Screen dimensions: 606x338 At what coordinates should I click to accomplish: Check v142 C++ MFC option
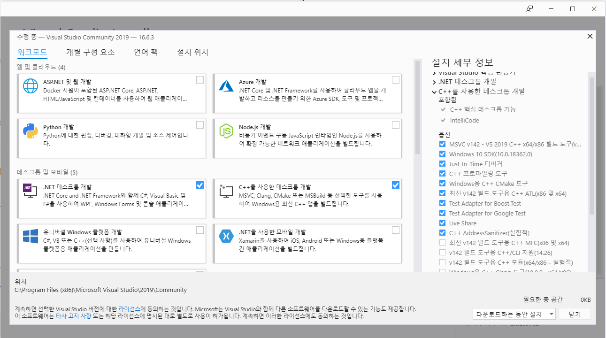tap(442, 243)
